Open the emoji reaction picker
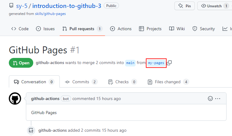The height and width of the screenshot is (136, 232). pyautogui.click(x=210, y=98)
